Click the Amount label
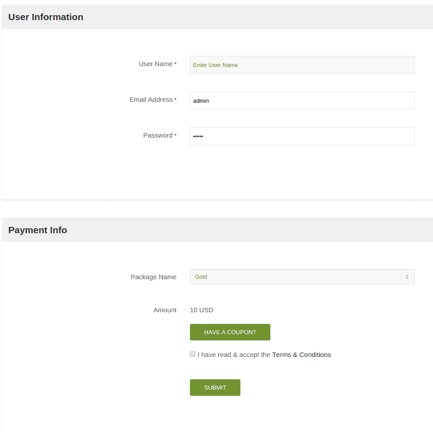This screenshot has height=432, width=433. pos(165,310)
